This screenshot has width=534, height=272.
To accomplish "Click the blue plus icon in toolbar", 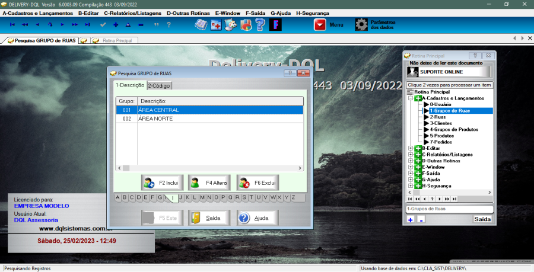I will (x=115, y=25).
